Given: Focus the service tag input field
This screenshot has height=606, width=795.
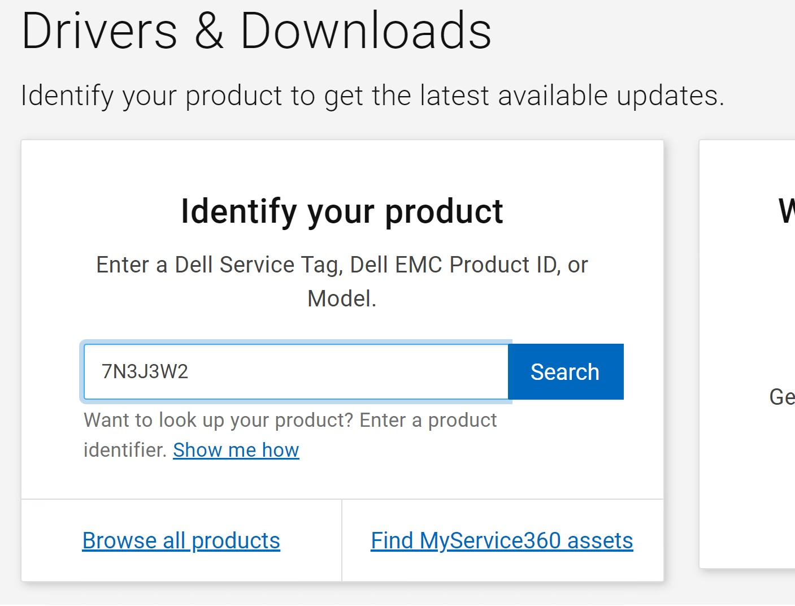Looking at the screenshot, I should (339, 372).
